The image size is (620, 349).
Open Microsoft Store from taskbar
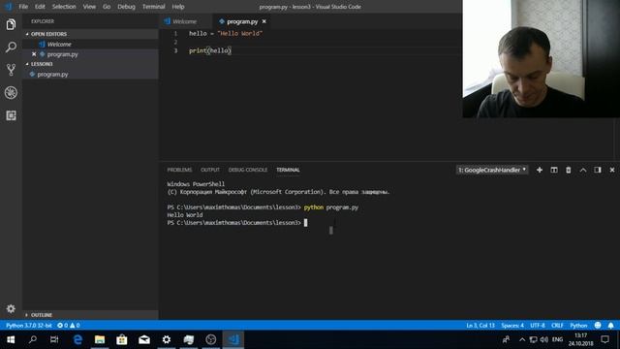(x=122, y=339)
